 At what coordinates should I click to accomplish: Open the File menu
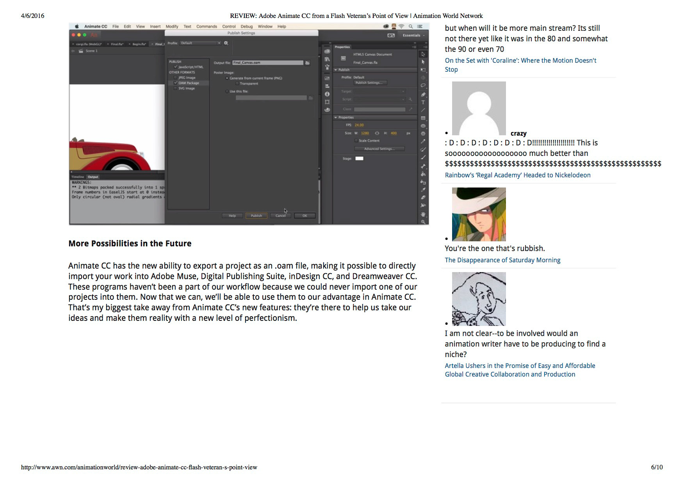[116, 27]
